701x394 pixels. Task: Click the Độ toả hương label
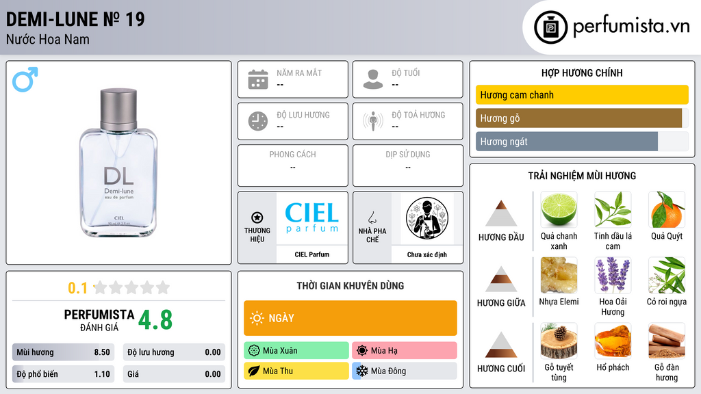[418, 115]
